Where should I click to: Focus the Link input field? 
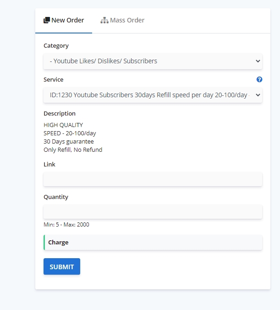click(153, 179)
